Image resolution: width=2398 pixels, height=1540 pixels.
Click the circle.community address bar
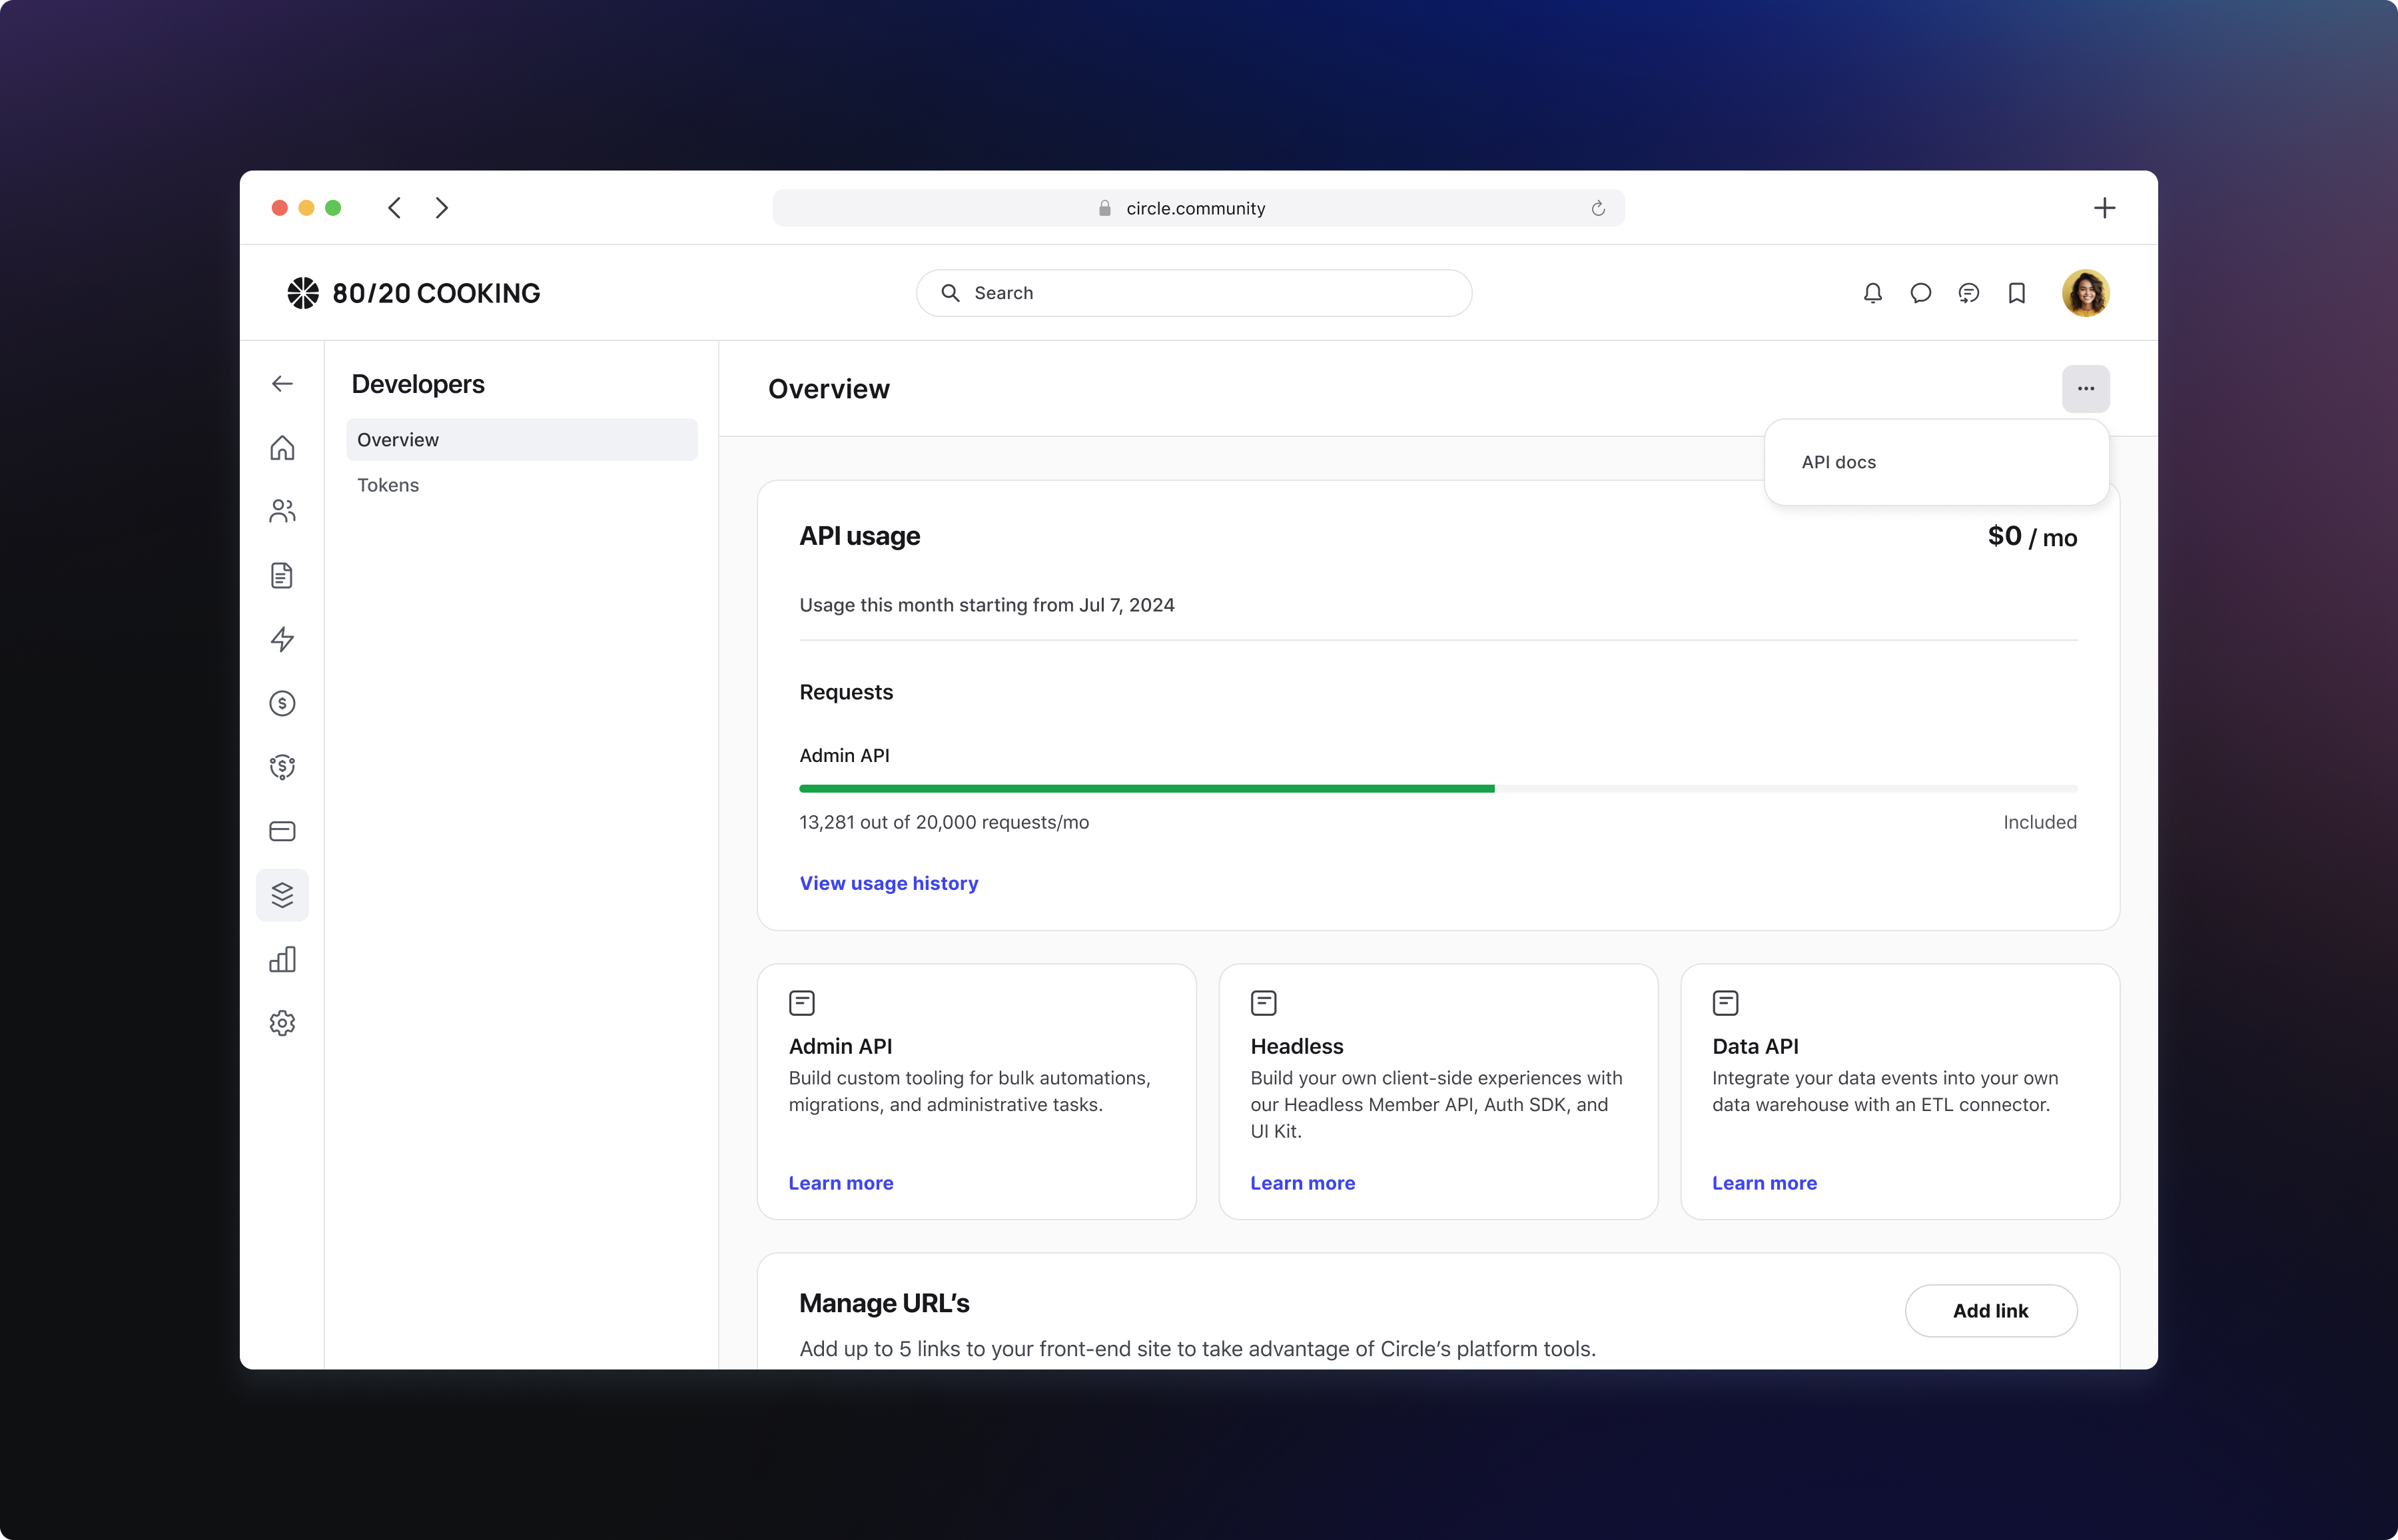(1198, 208)
